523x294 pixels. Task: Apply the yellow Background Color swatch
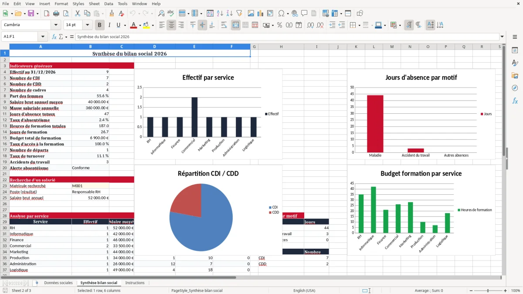click(x=146, y=25)
